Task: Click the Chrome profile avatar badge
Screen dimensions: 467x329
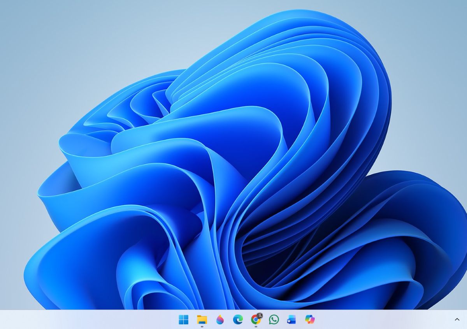Action: point(260,315)
